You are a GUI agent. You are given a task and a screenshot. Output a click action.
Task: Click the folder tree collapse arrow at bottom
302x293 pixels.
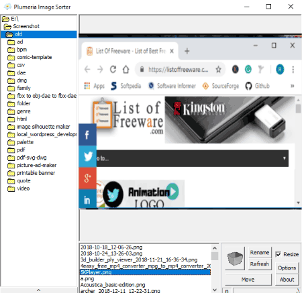(38, 290)
